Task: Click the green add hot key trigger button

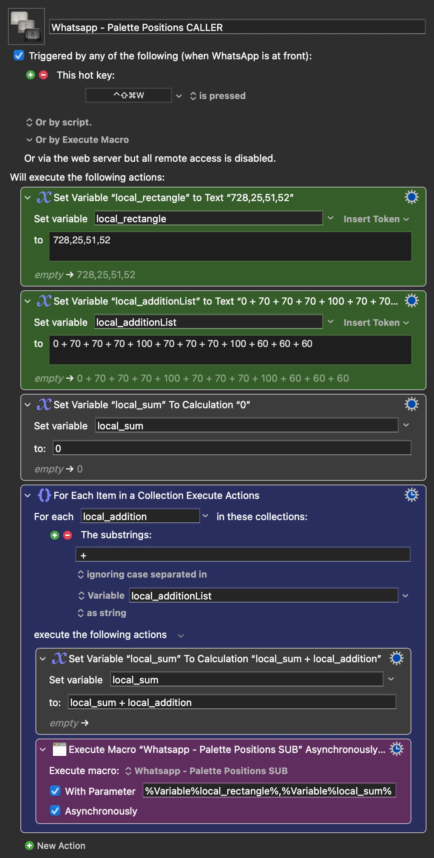Action: coord(31,75)
